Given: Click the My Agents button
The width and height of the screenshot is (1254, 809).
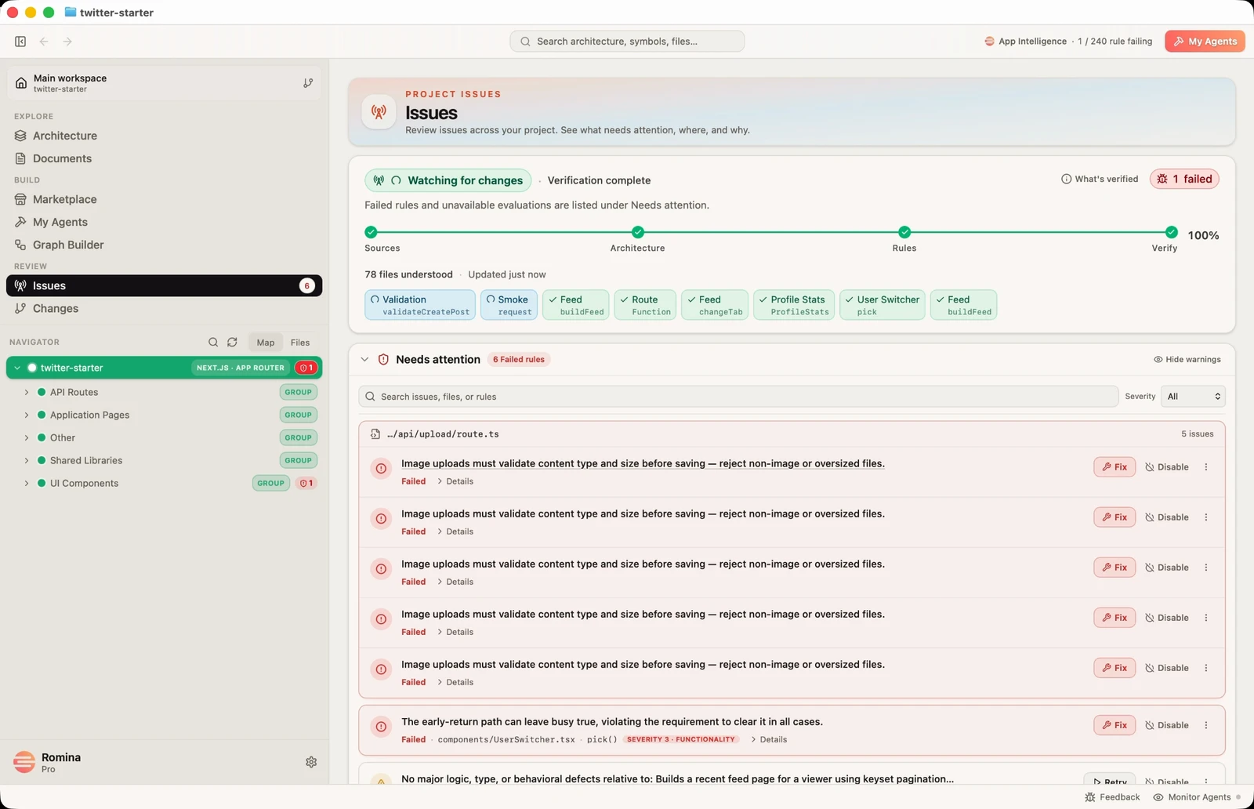Looking at the screenshot, I should 1205,42.
